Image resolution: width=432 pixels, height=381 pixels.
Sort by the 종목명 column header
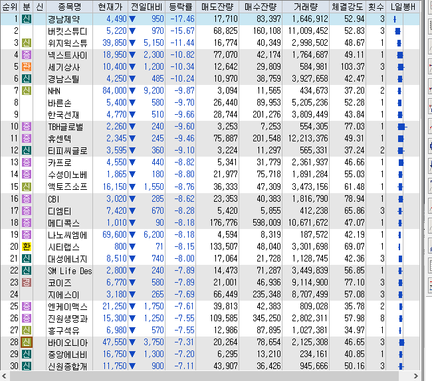click(x=69, y=7)
